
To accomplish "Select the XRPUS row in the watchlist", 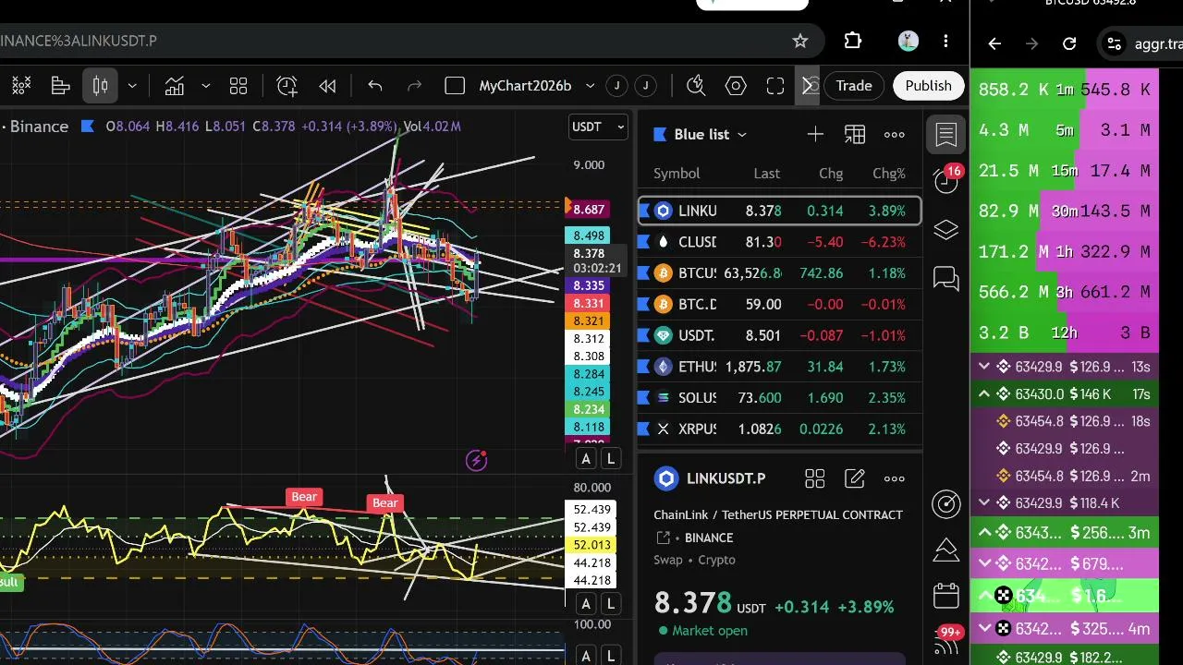I will (780, 429).
